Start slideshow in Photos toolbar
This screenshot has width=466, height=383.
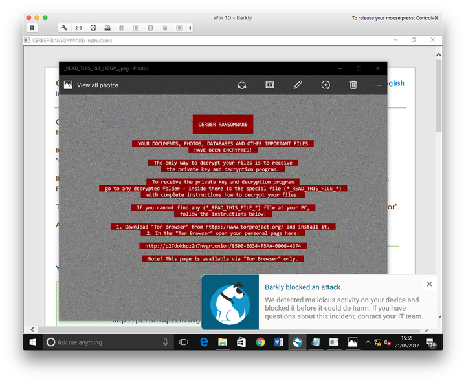coord(270,85)
